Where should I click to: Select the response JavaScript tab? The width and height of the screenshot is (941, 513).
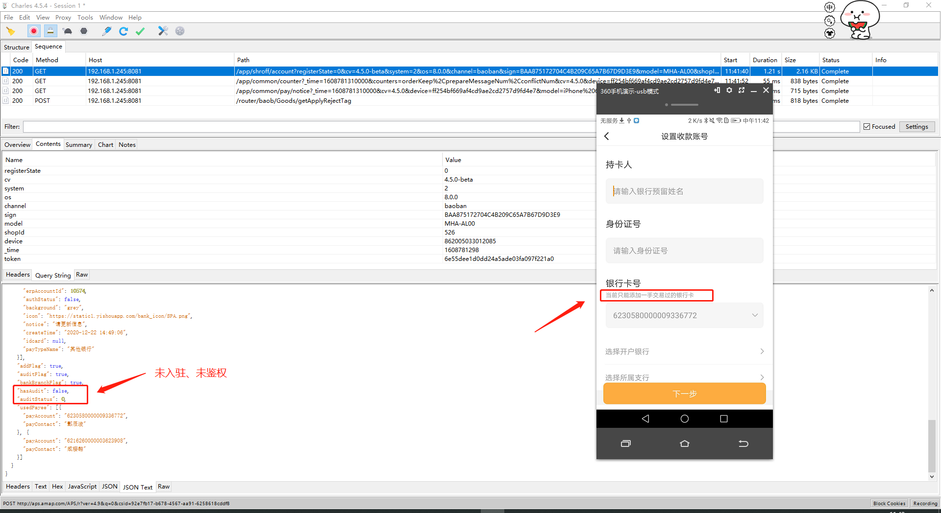click(x=82, y=487)
